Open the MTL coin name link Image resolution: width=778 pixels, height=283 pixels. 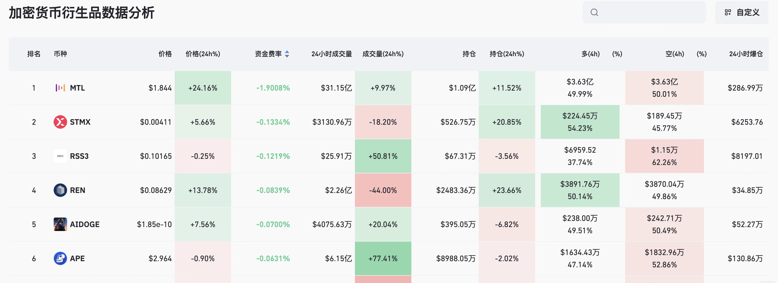(77, 88)
